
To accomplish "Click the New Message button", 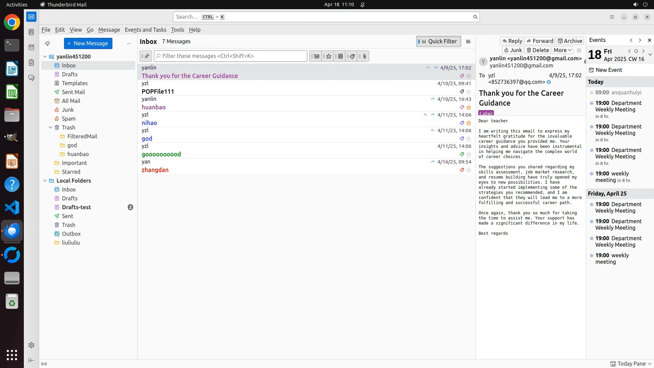I will tap(88, 43).
